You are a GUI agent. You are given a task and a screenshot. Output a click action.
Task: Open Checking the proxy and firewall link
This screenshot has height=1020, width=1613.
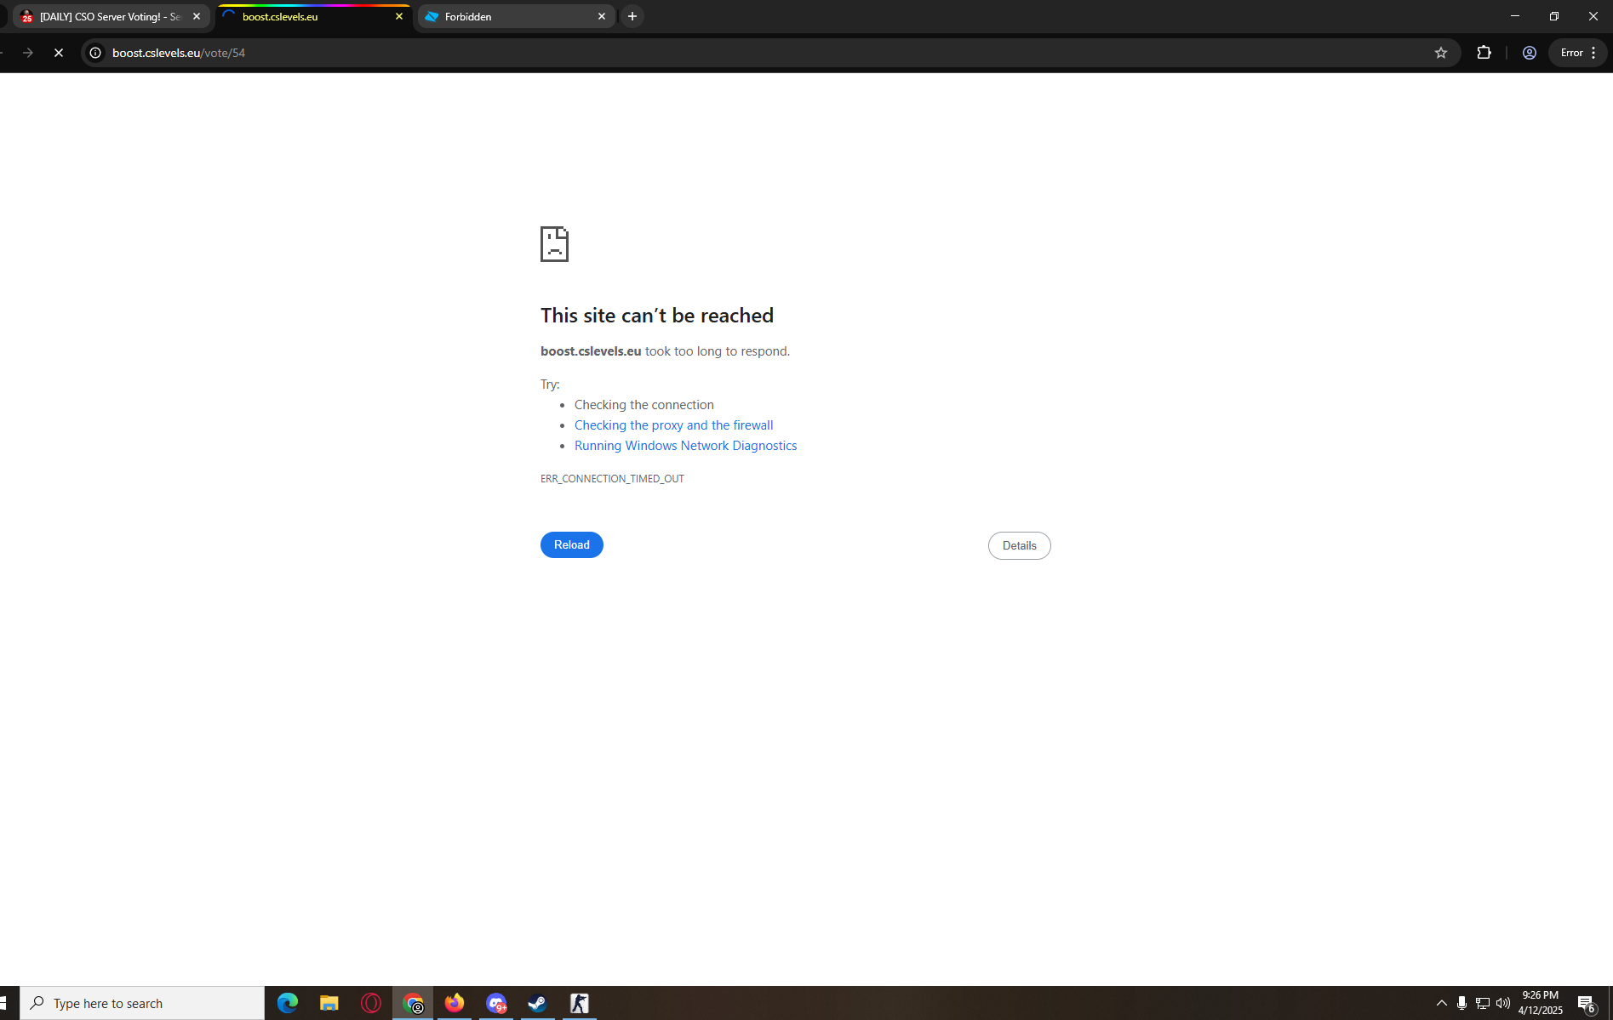click(673, 425)
